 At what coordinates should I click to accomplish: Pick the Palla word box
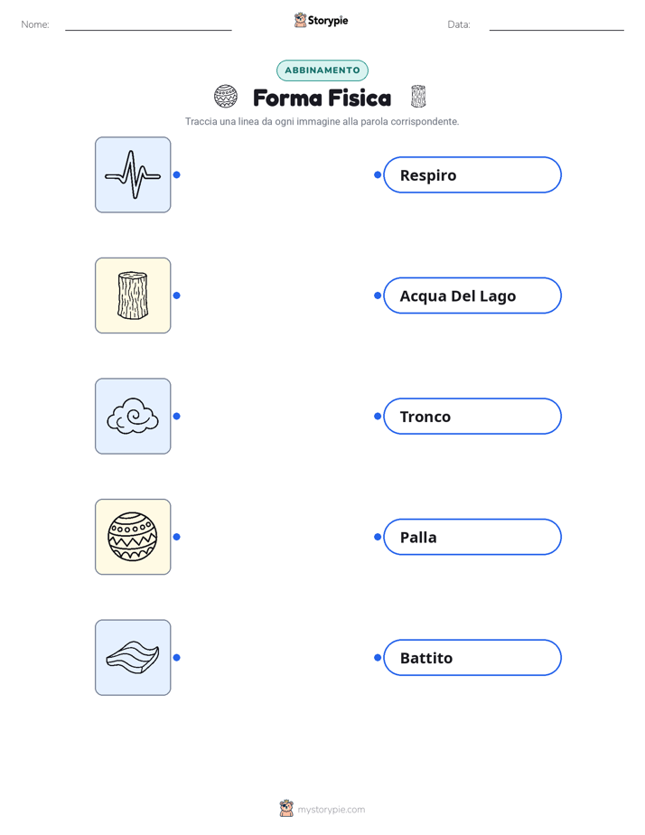point(472,537)
